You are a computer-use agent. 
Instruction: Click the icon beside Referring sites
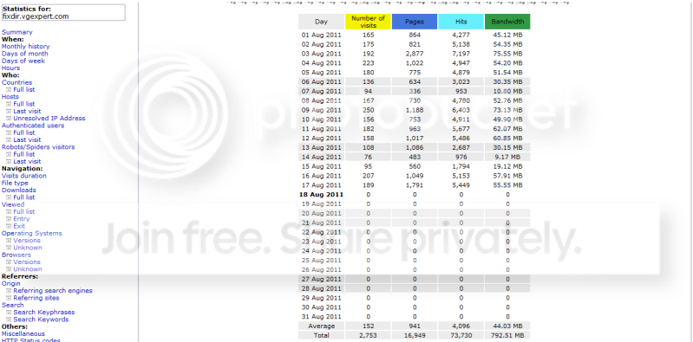click(x=9, y=298)
